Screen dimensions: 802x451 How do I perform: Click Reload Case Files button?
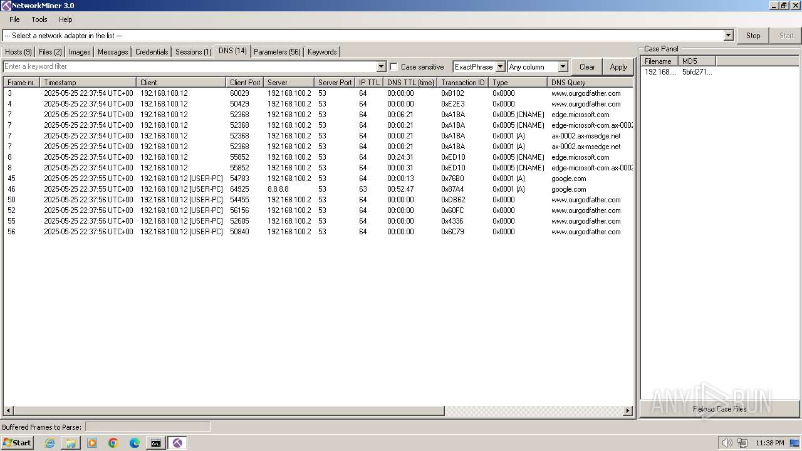(x=719, y=409)
